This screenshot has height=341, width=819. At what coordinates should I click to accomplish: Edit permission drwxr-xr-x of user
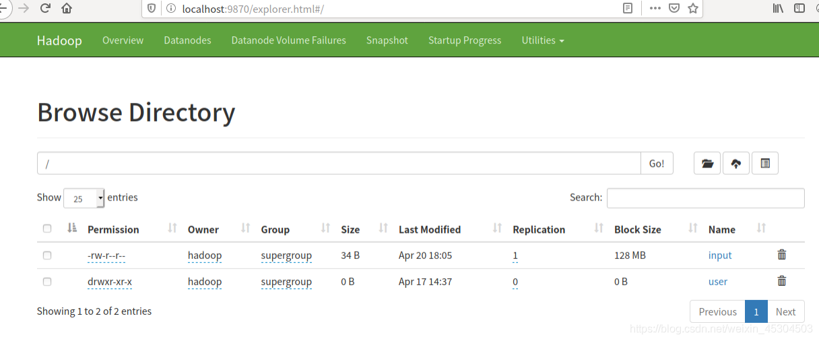tap(110, 282)
